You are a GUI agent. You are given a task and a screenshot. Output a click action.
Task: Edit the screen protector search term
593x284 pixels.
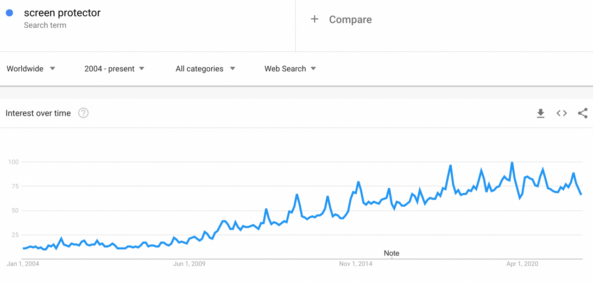(62, 13)
